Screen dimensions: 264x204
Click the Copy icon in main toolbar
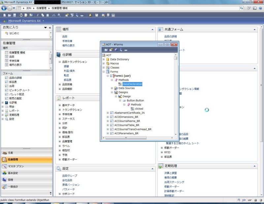pyautogui.click(x=43, y=15)
